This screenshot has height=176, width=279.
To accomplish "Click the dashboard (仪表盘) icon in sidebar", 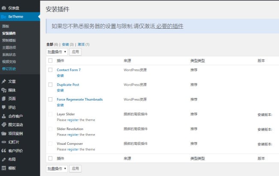I will pyautogui.click(x=4, y=8).
